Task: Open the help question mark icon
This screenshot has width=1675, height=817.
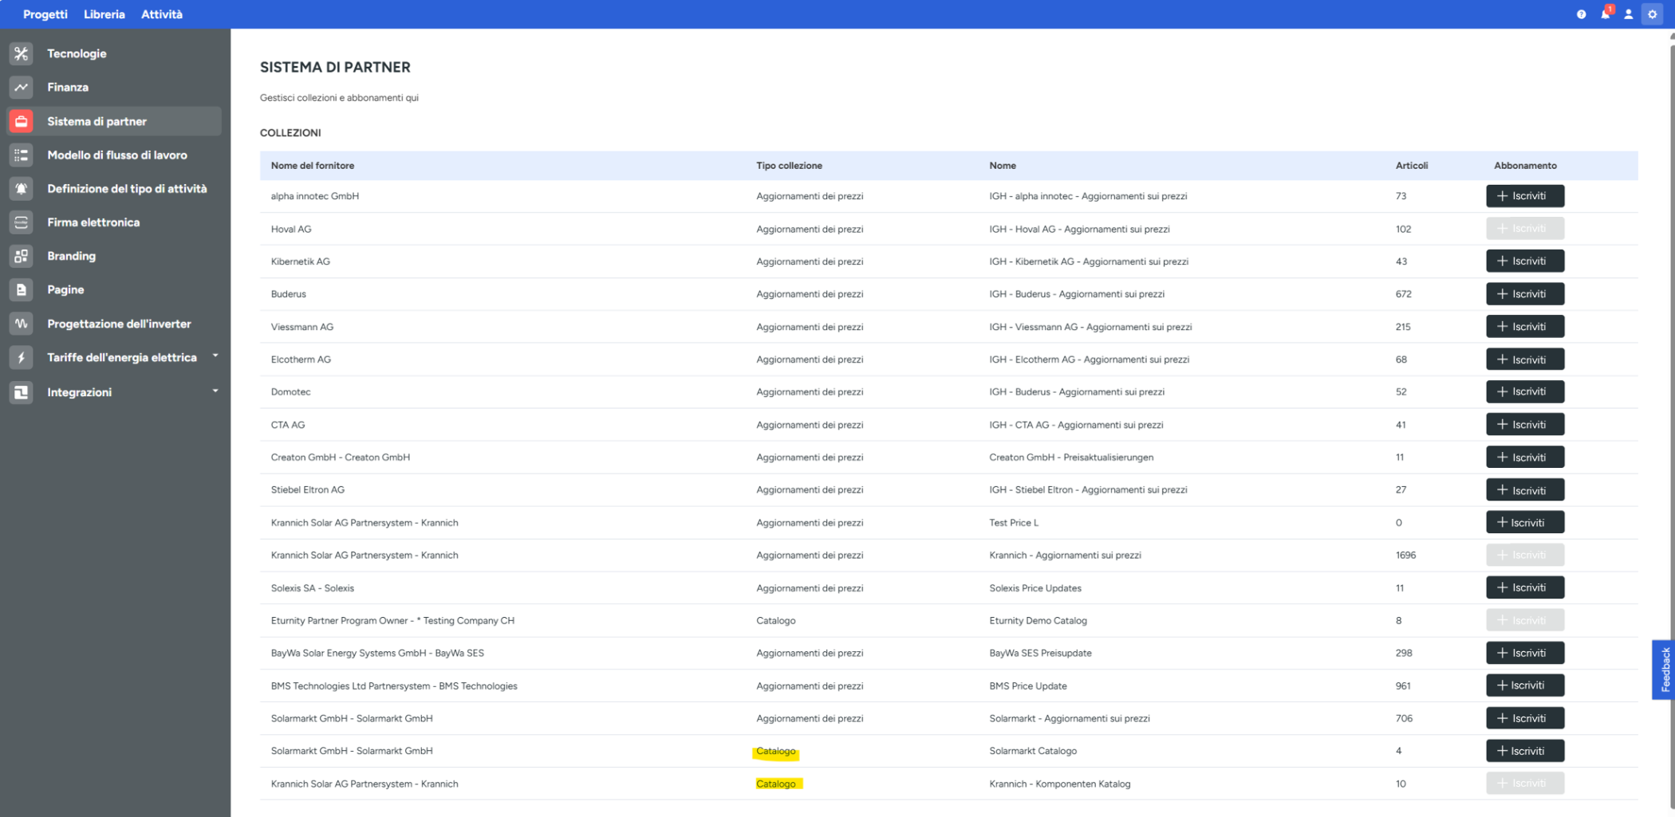Action: tap(1581, 14)
